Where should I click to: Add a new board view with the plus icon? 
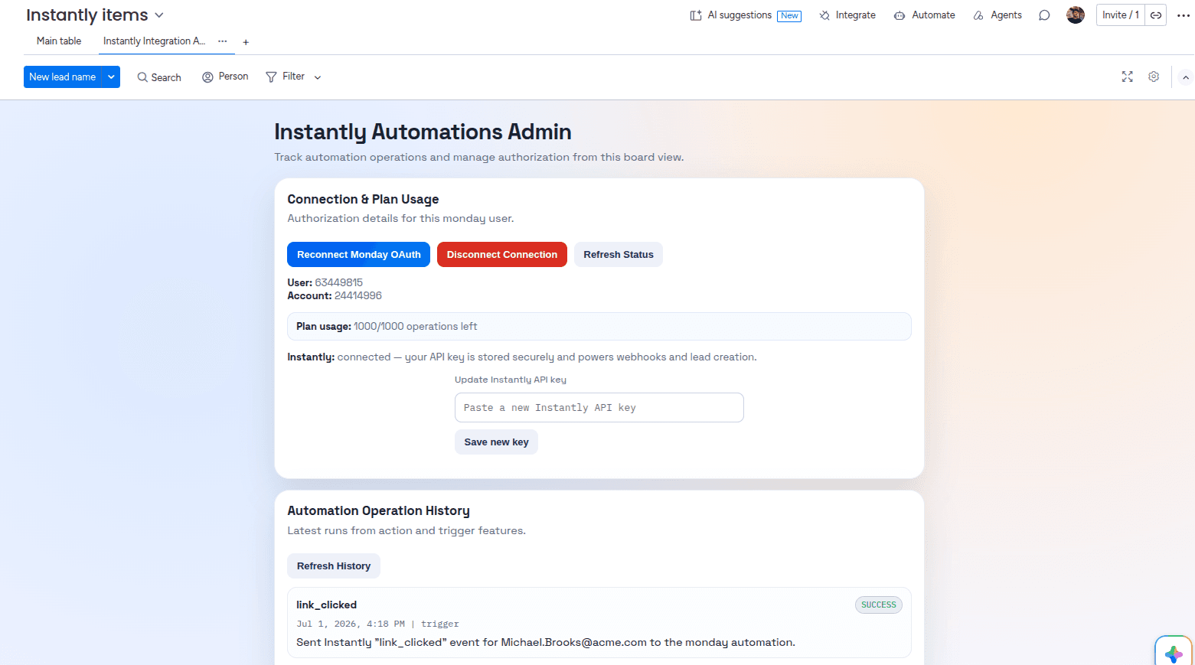[246, 42]
